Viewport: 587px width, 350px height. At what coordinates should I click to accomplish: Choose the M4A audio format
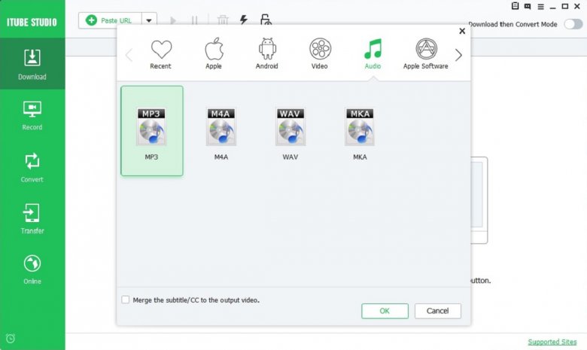point(221,134)
